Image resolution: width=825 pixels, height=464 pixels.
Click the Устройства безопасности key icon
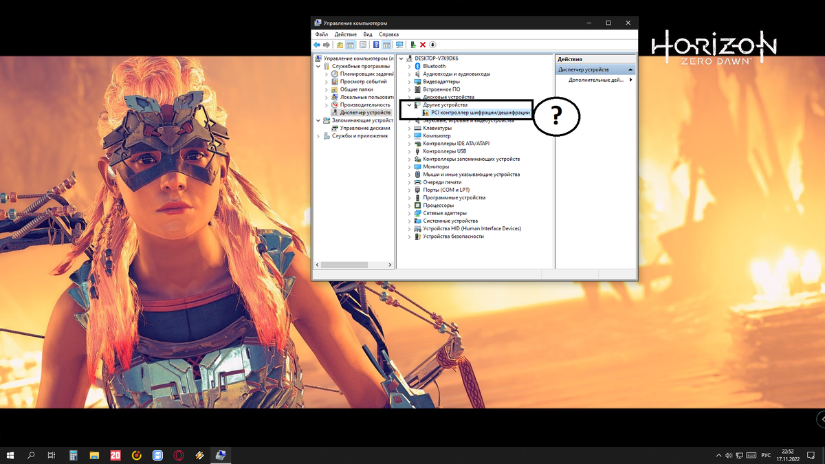(x=418, y=236)
